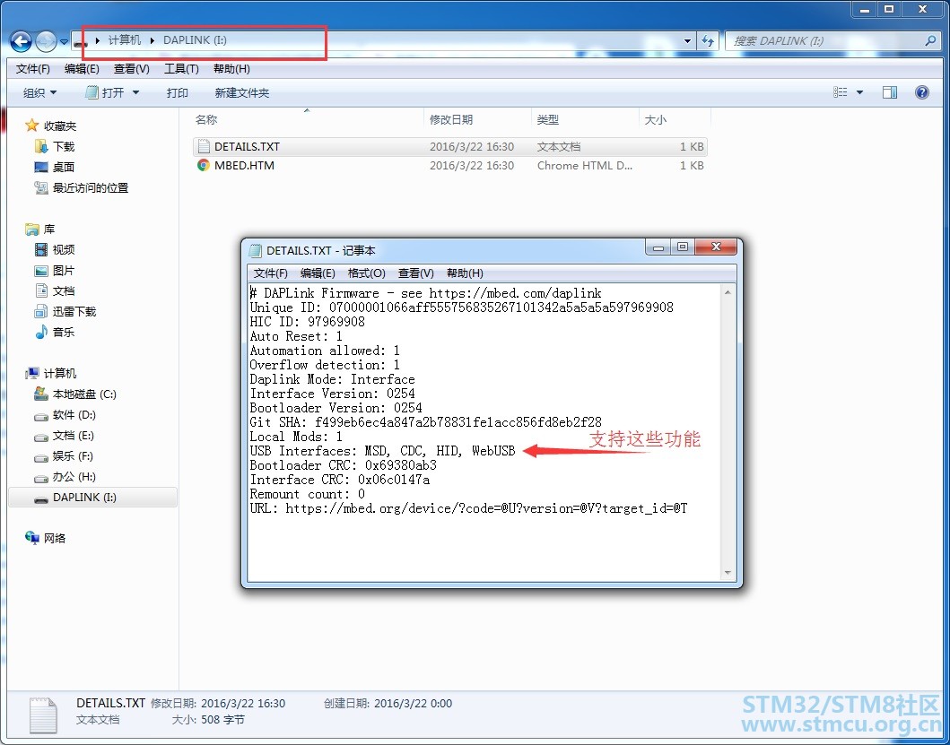Click Notepad scrollbar up arrow
950x745 pixels.
[x=728, y=292]
